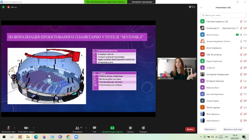Unmute microphone with Включить звук icon
This screenshot has width=249, height=140.
[8, 128]
